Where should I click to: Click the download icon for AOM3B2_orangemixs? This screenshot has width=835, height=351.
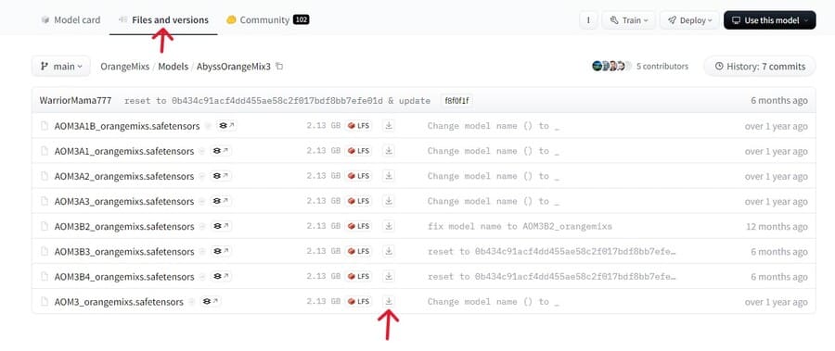tap(389, 226)
